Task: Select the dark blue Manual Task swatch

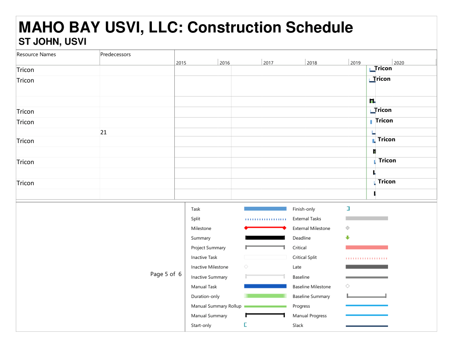Action: click(265, 287)
